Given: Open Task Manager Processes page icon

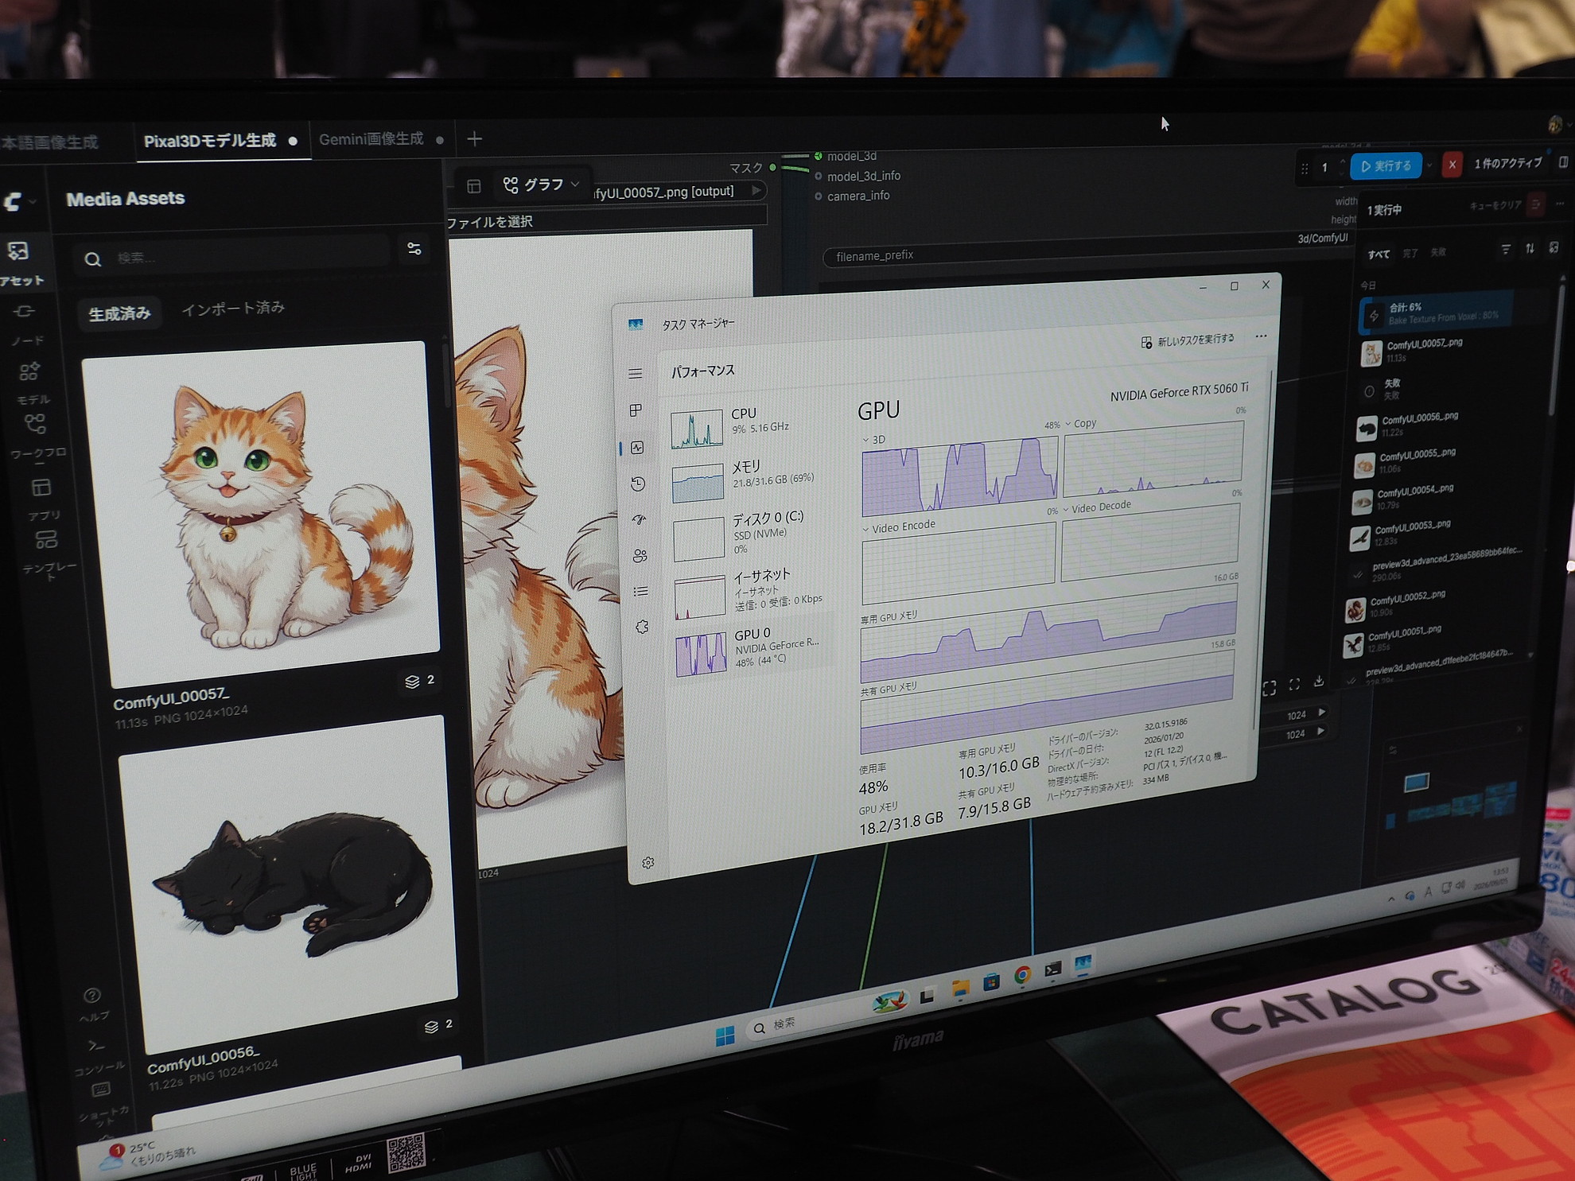Looking at the screenshot, I should coord(636,410).
